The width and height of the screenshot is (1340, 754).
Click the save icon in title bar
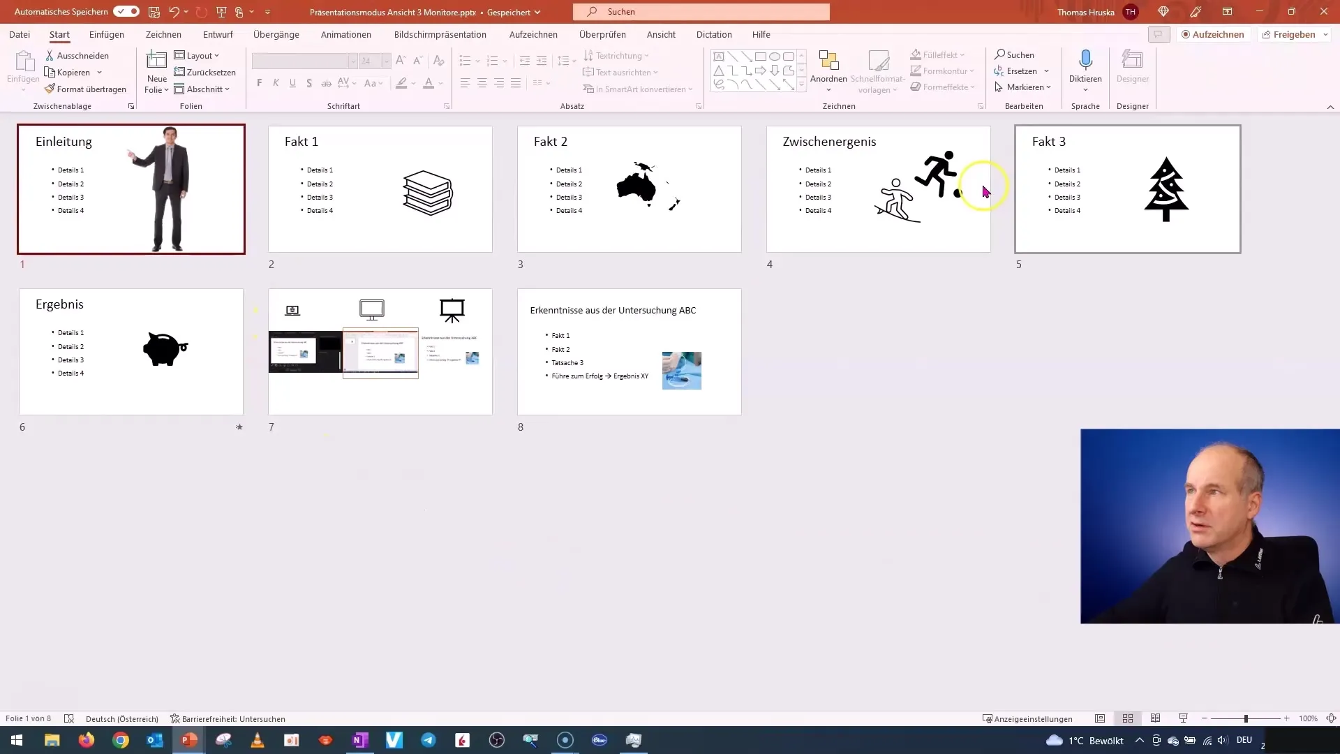[x=154, y=12]
